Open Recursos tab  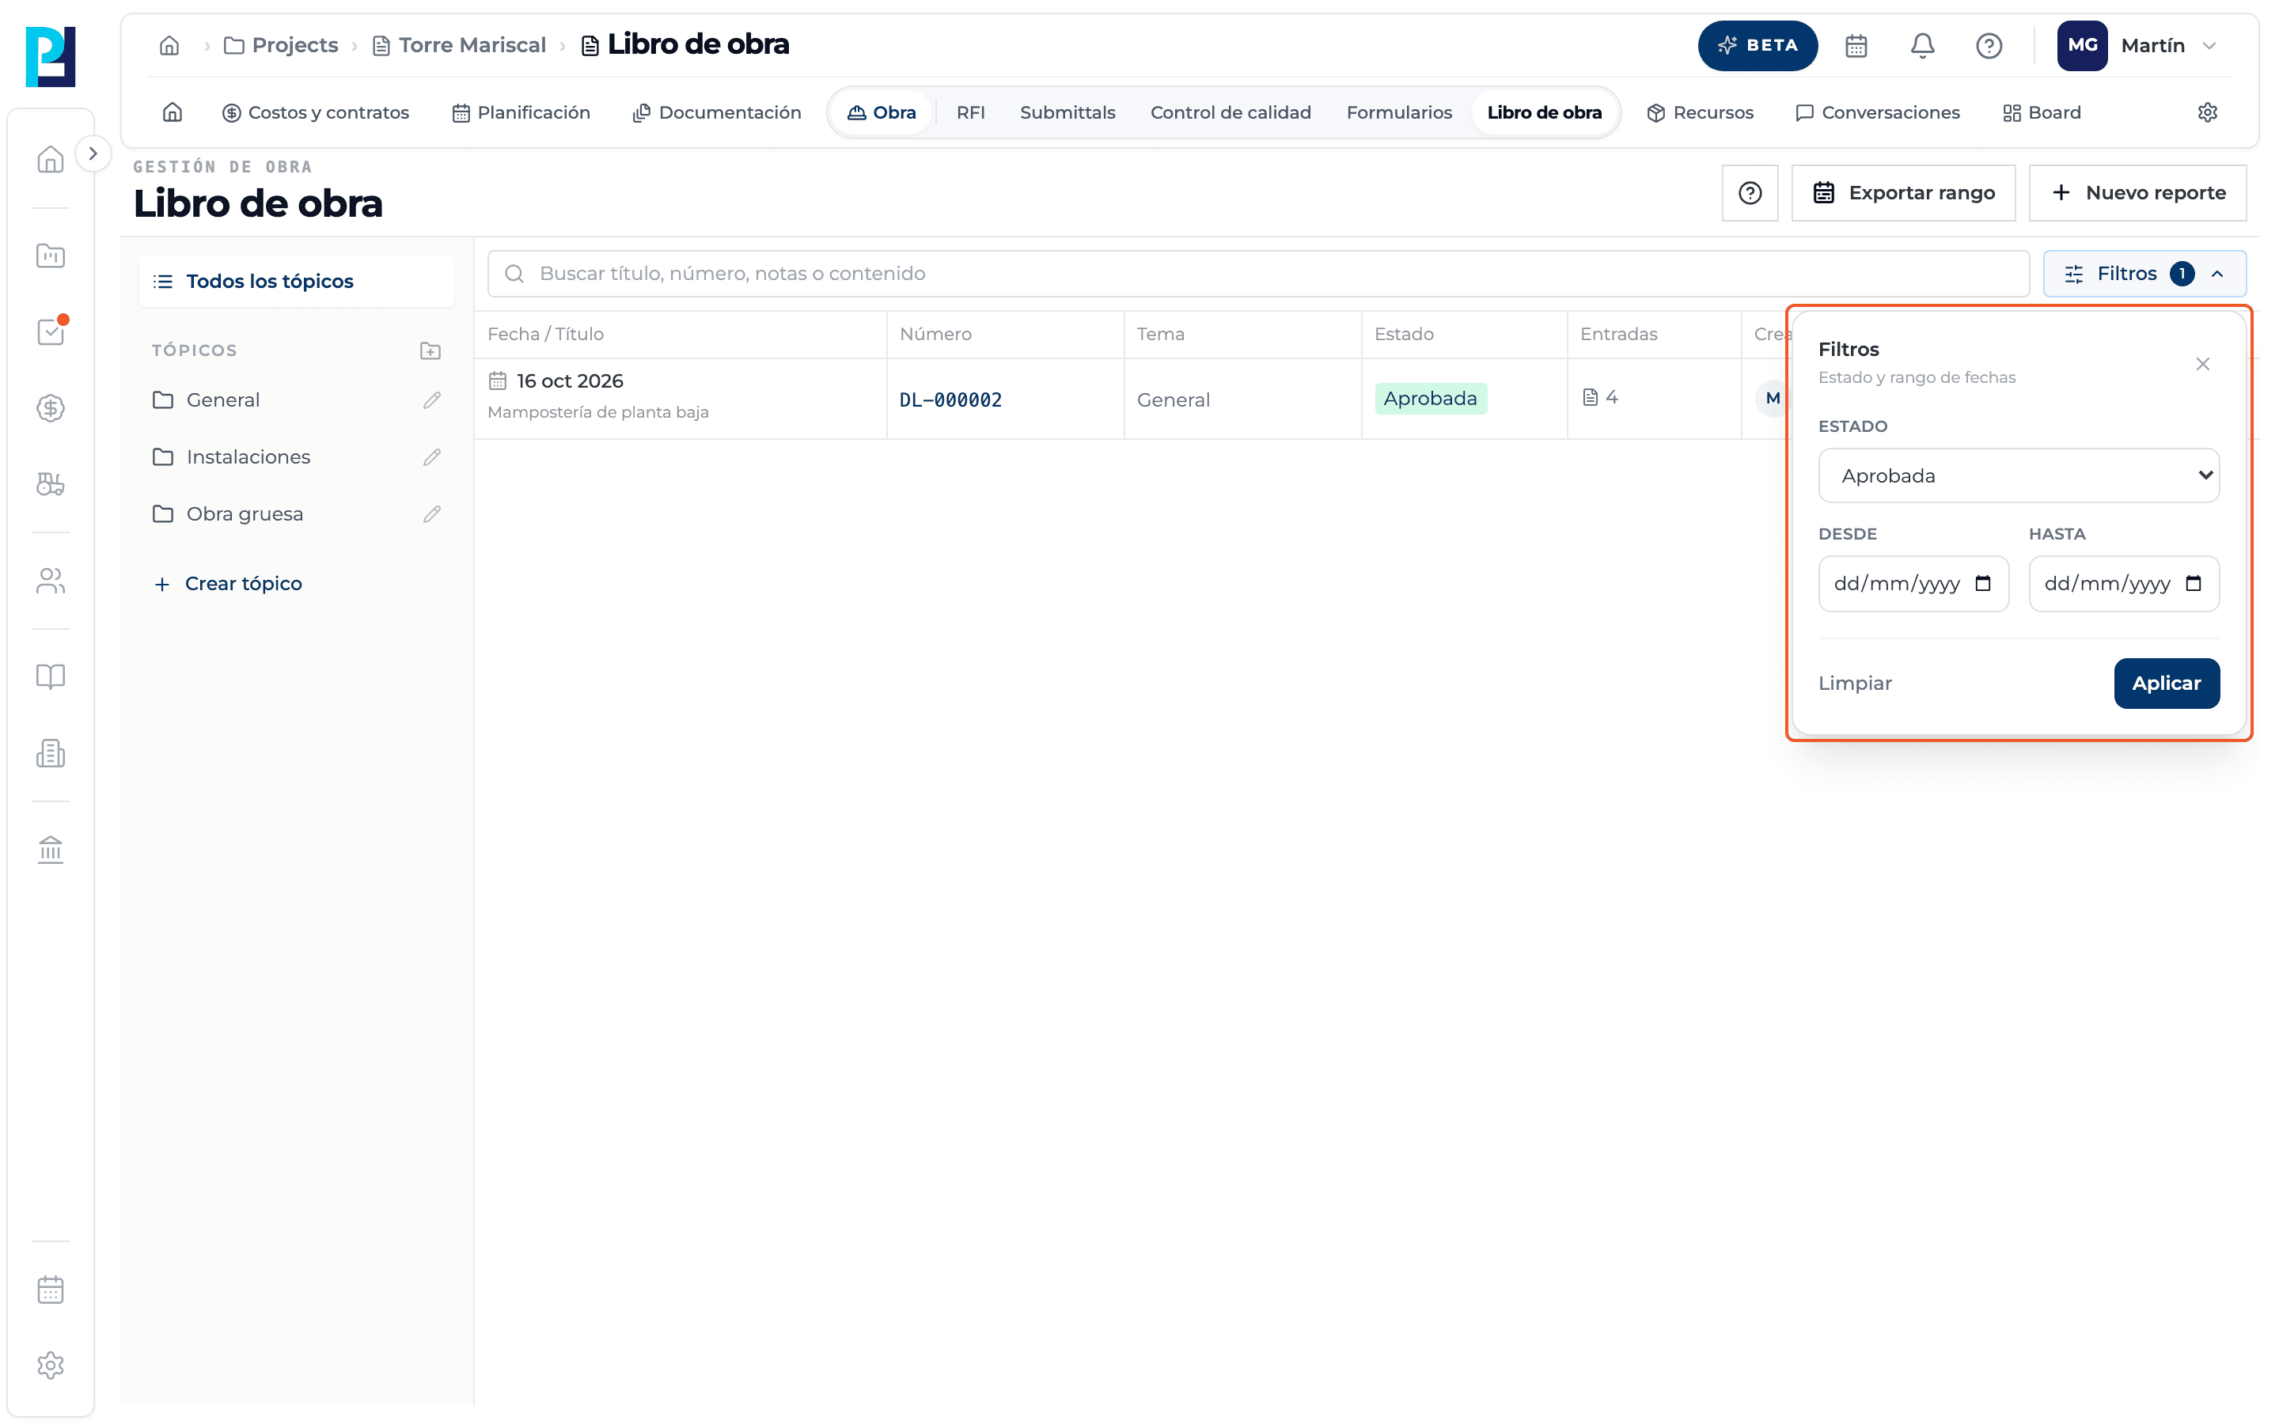pyautogui.click(x=1700, y=112)
